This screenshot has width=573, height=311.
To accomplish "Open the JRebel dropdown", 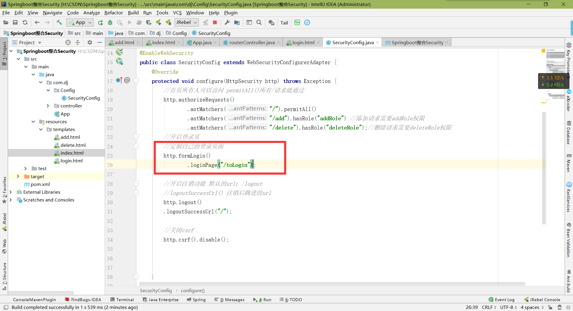I will coord(187,22).
